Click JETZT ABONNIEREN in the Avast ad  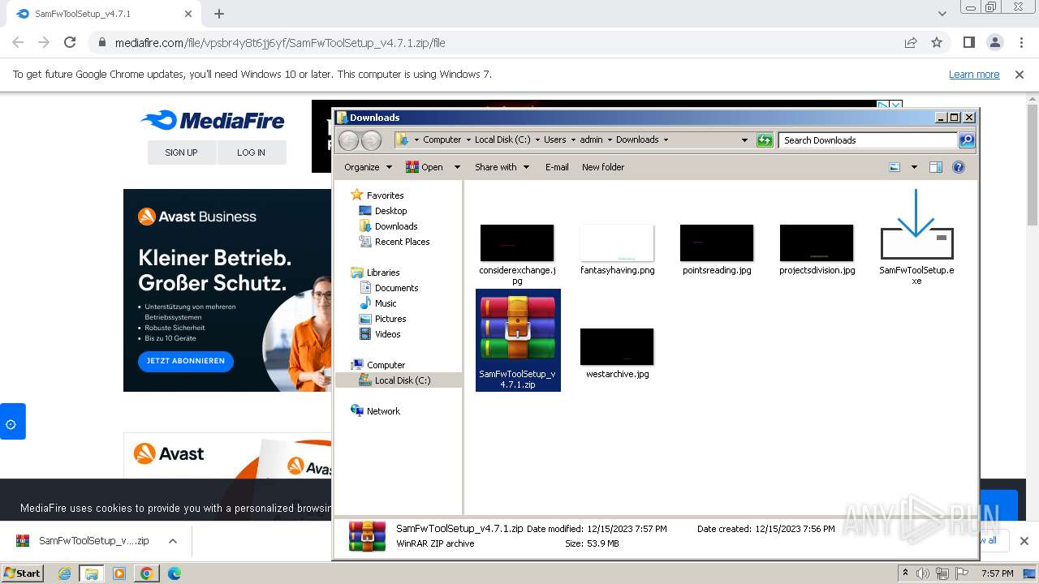[186, 361]
